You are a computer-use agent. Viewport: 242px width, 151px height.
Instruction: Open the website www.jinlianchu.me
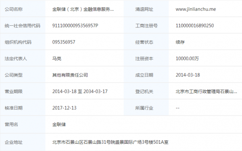click(196, 9)
